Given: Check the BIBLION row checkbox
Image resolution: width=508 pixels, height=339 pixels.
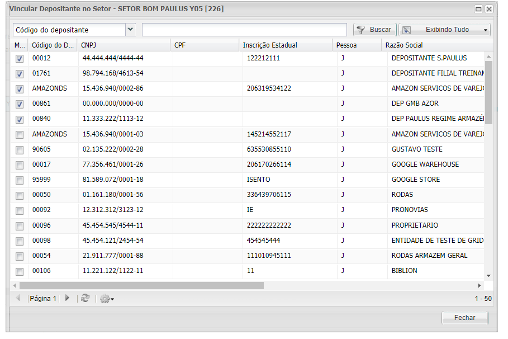Looking at the screenshot, I should point(20,271).
